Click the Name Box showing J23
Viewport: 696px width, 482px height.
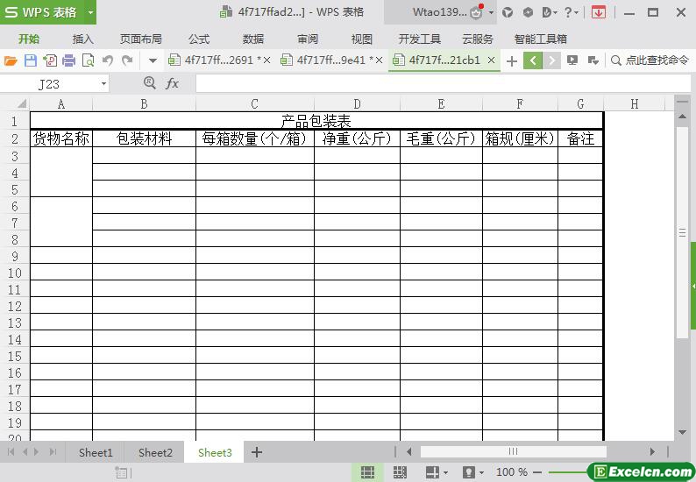49,84
